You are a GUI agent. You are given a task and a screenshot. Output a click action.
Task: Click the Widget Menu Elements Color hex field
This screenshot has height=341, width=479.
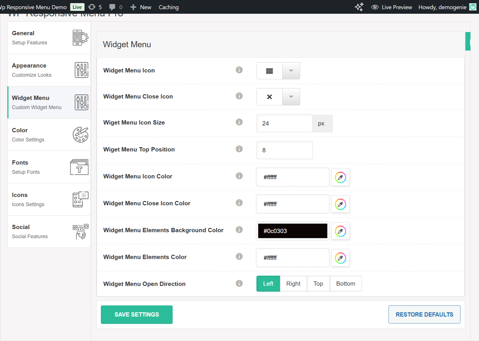click(292, 258)
